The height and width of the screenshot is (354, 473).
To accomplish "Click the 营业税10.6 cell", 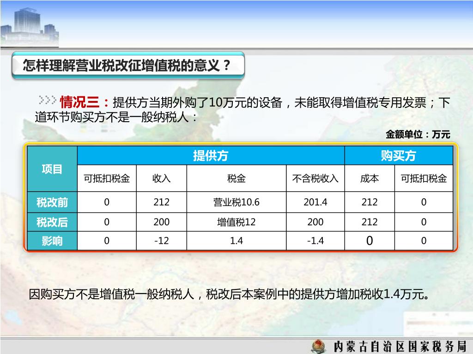I will pos(236,202).
